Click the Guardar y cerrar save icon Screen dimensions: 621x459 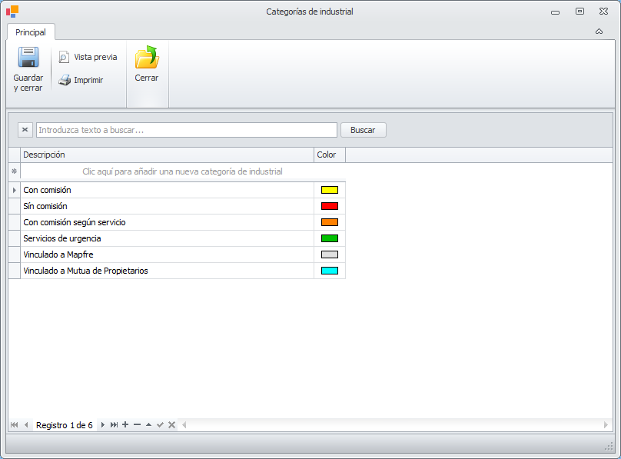[28, 58]
